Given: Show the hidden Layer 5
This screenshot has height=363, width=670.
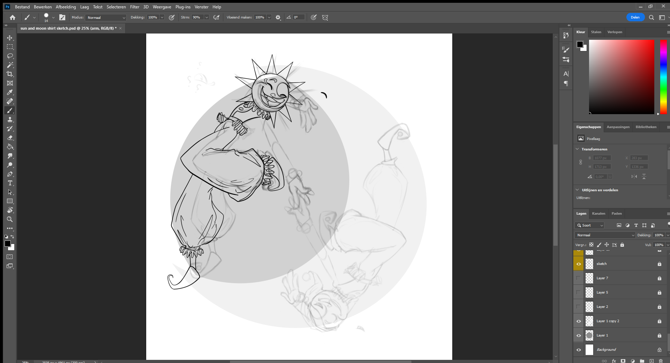Looking at the screenshot, I should (579, 292).
